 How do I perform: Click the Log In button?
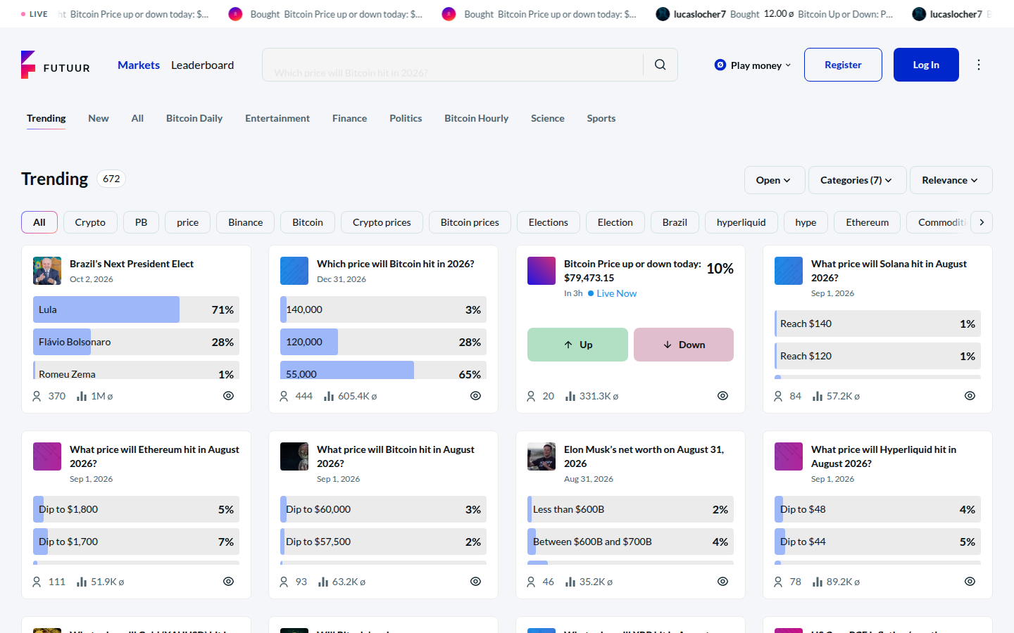click(926, 65)
